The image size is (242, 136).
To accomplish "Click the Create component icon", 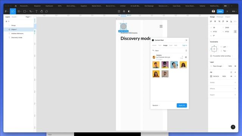I will pos(124,11).
